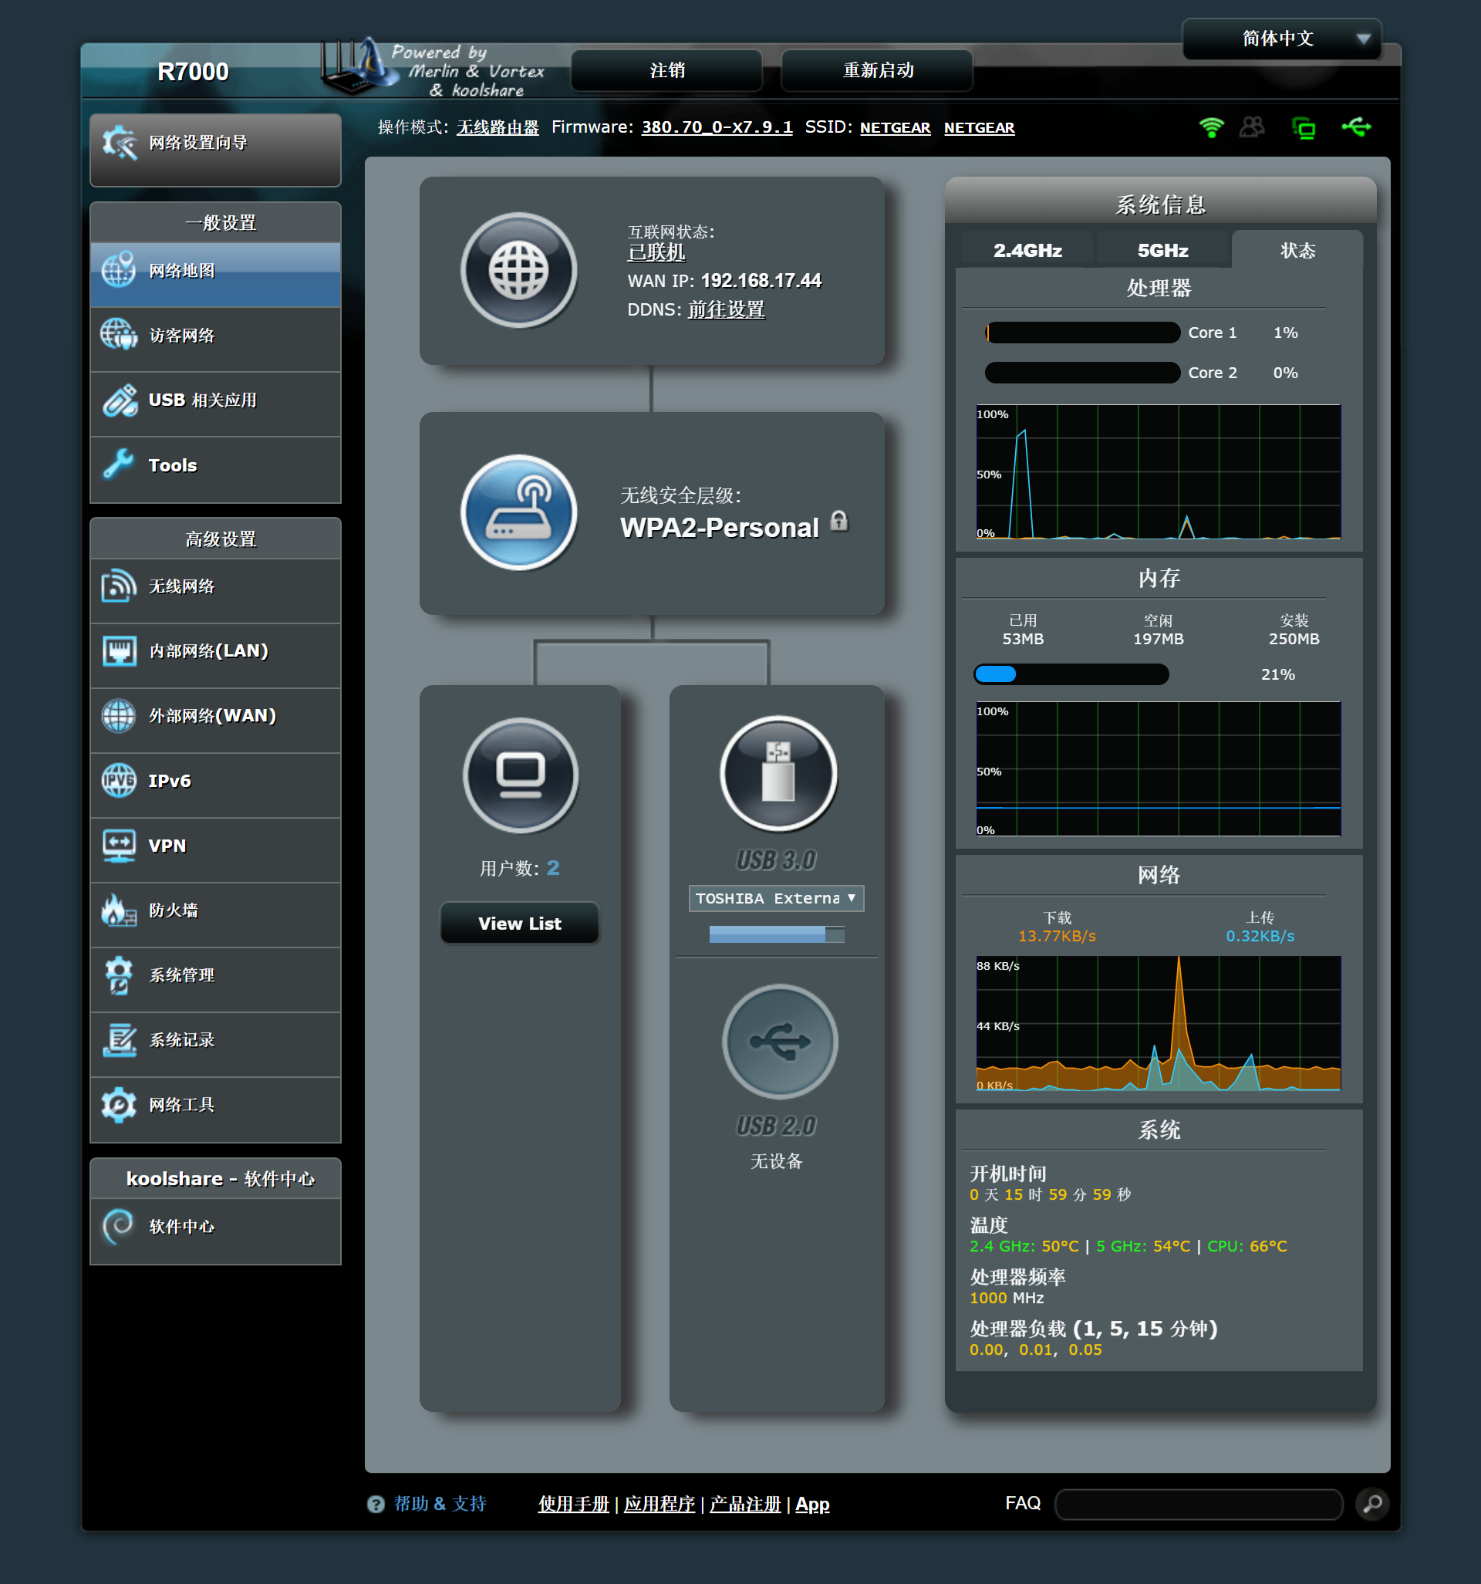The image size is (1481, 1584).
Task: Switch to the 2.4GHz tab
Action: click(1027, 250)
